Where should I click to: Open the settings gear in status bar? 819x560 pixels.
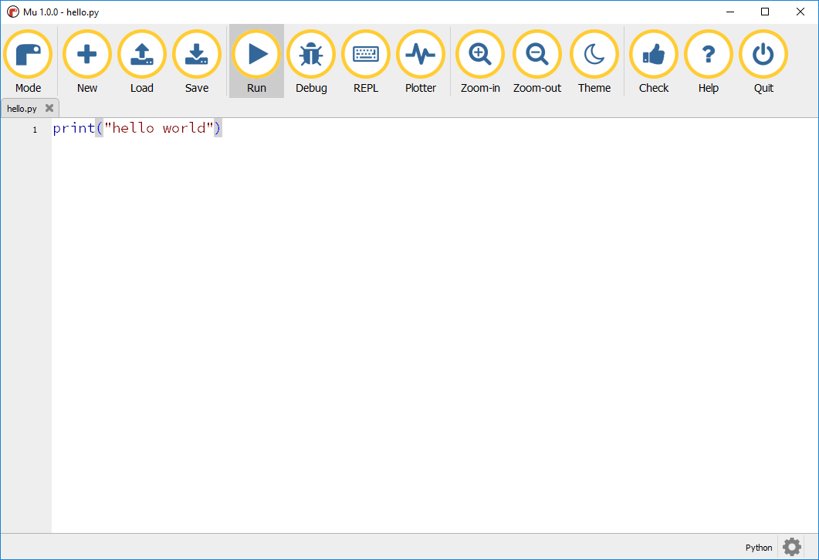[792, 547]
